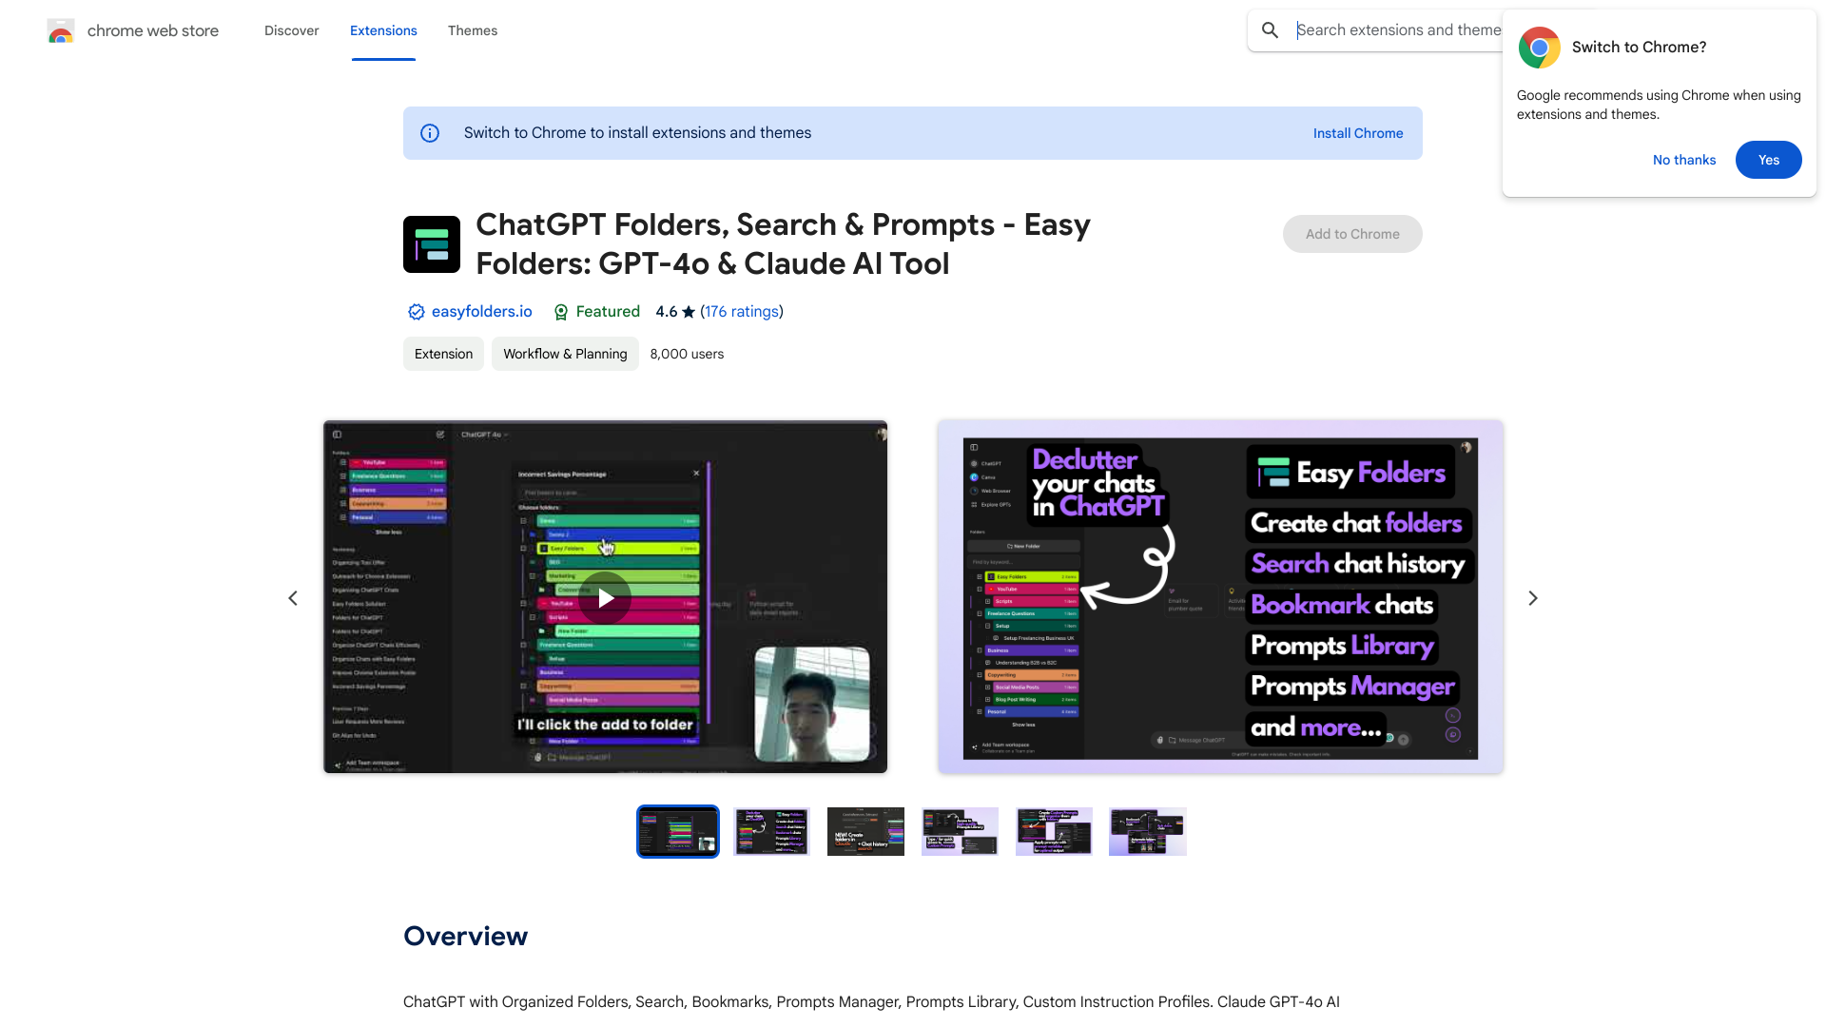Click the Featured badge icon
1826x1027 pixels.
pos(560,311)
